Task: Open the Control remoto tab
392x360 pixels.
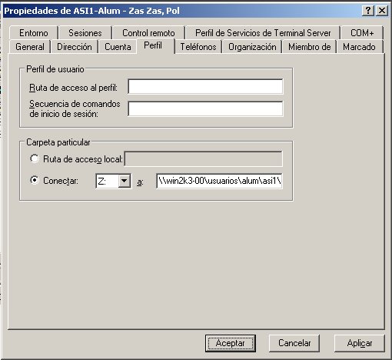Action: [x=148, y=33]
